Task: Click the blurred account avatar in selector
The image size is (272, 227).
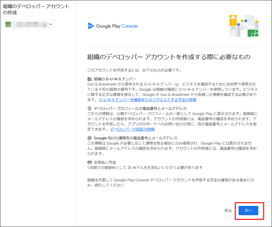Action: tap(8, 24)
